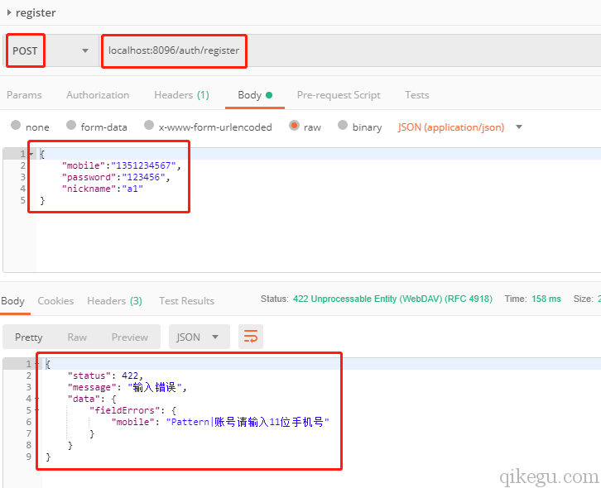Select the binary body radio button
The width and height of the screenshot is (601, 488).
pyautogui.click(x=343, y=125)
